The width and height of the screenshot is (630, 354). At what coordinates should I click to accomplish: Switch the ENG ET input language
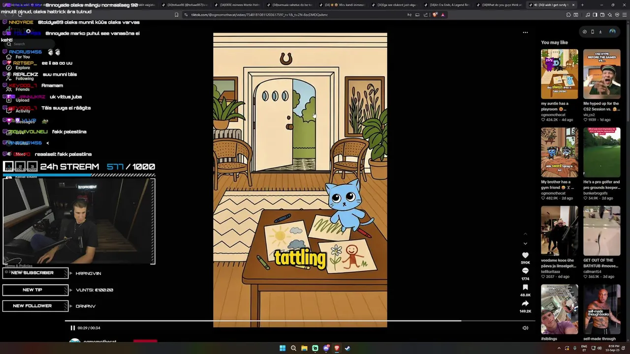coord(585,348)
